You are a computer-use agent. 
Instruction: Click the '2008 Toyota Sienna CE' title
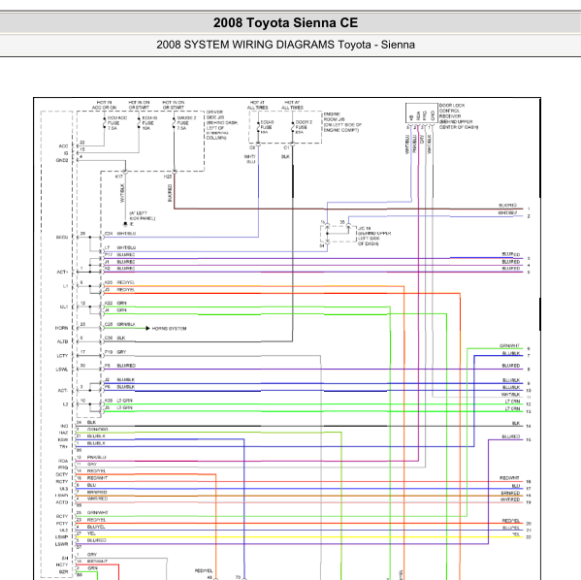[x=285, y=23]
